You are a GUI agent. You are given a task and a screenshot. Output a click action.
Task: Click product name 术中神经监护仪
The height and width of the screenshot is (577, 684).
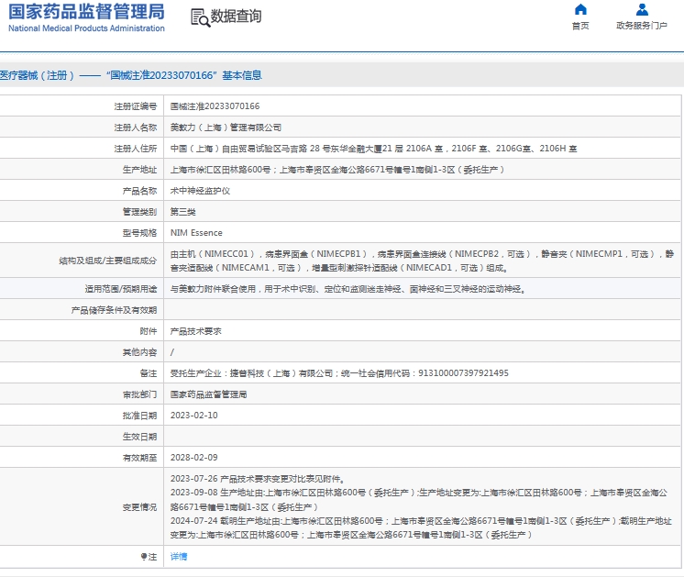coord(200,191)
